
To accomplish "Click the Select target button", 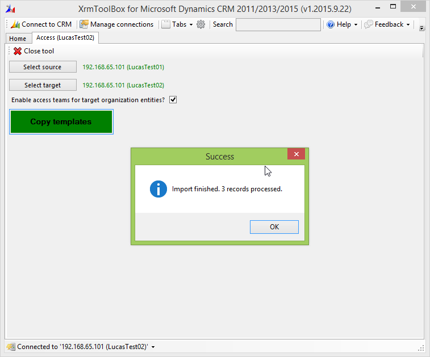I will (43, 85).
